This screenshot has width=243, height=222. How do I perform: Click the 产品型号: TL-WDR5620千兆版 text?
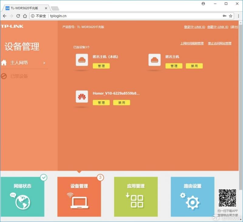(83, 27)
